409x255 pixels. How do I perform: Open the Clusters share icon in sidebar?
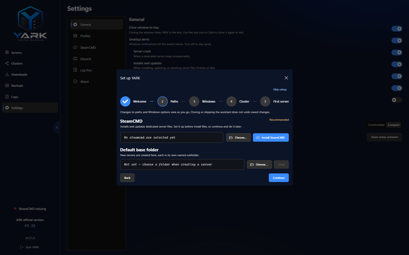coord(7,63)
